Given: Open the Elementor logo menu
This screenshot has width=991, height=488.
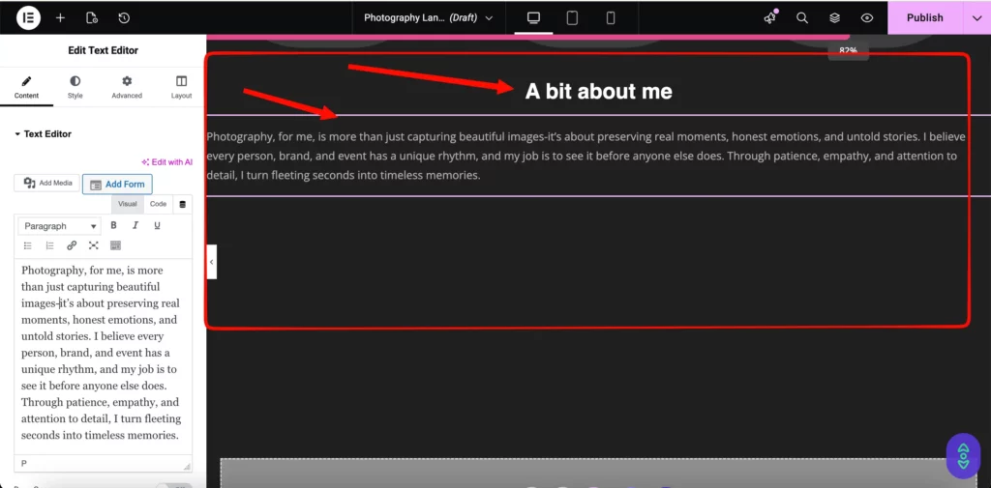Looking at the screenshot, I should coord(28,17).
